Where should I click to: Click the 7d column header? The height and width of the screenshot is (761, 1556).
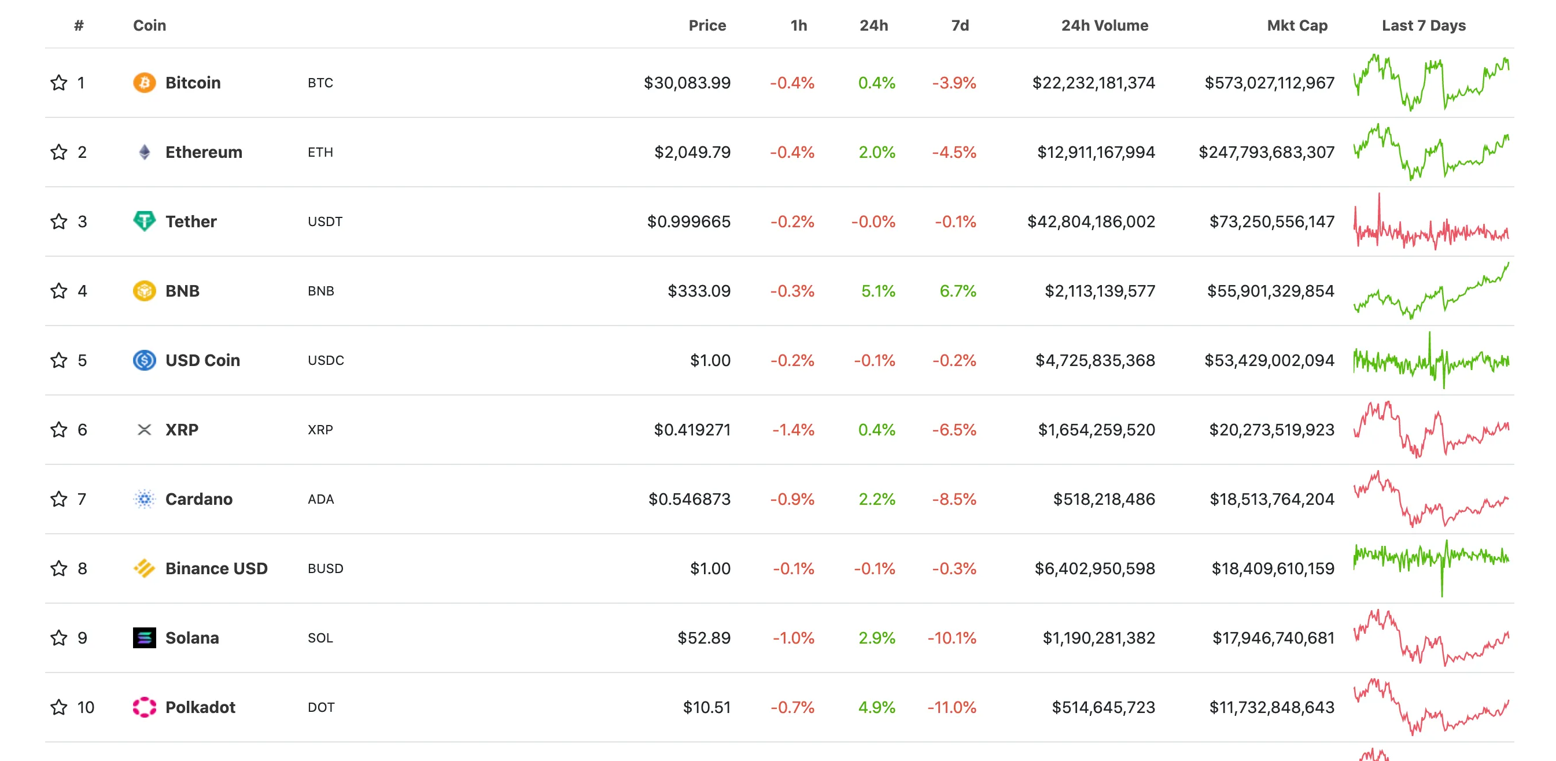tap(959, 25)
